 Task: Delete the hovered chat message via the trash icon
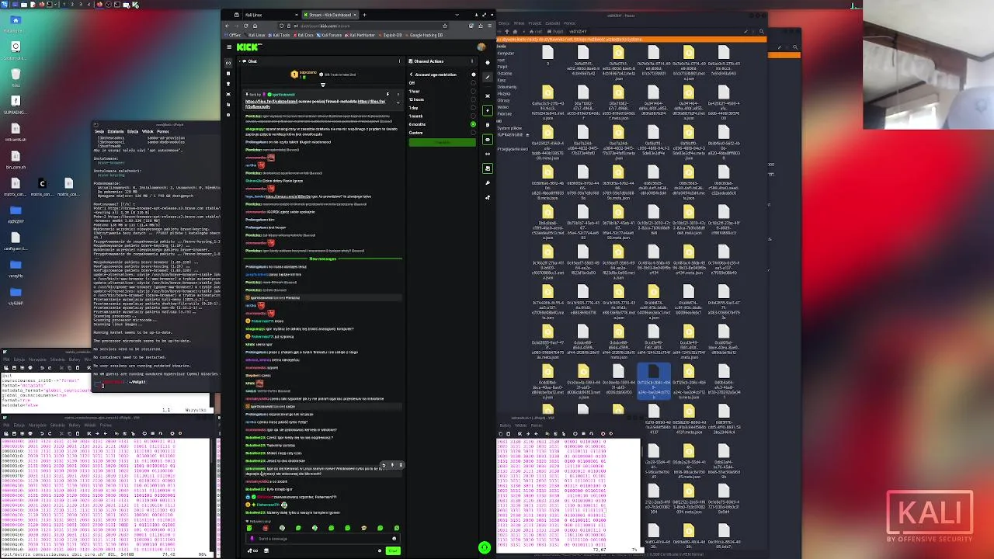(401, 465)
